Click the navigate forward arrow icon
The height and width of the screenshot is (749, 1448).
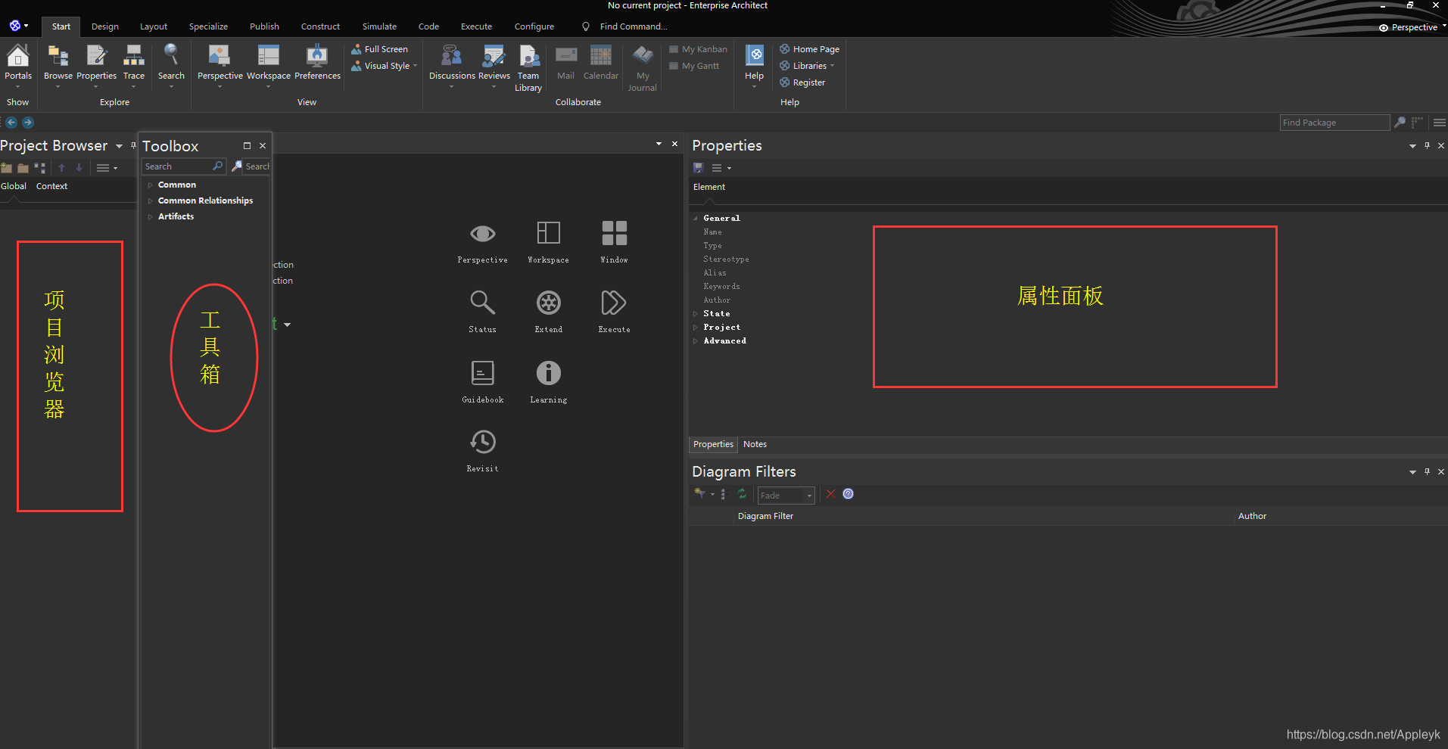[x=28, y=123]
